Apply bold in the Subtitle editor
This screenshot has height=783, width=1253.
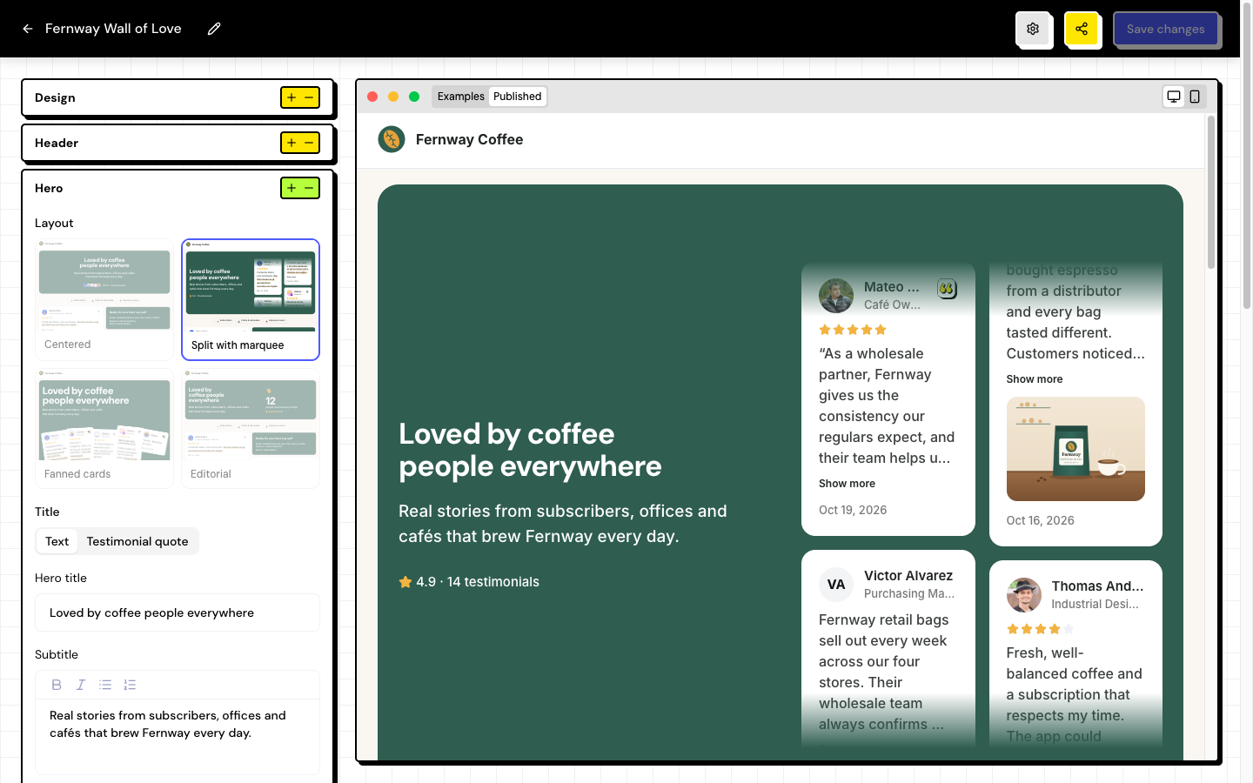tap(57, 685)
